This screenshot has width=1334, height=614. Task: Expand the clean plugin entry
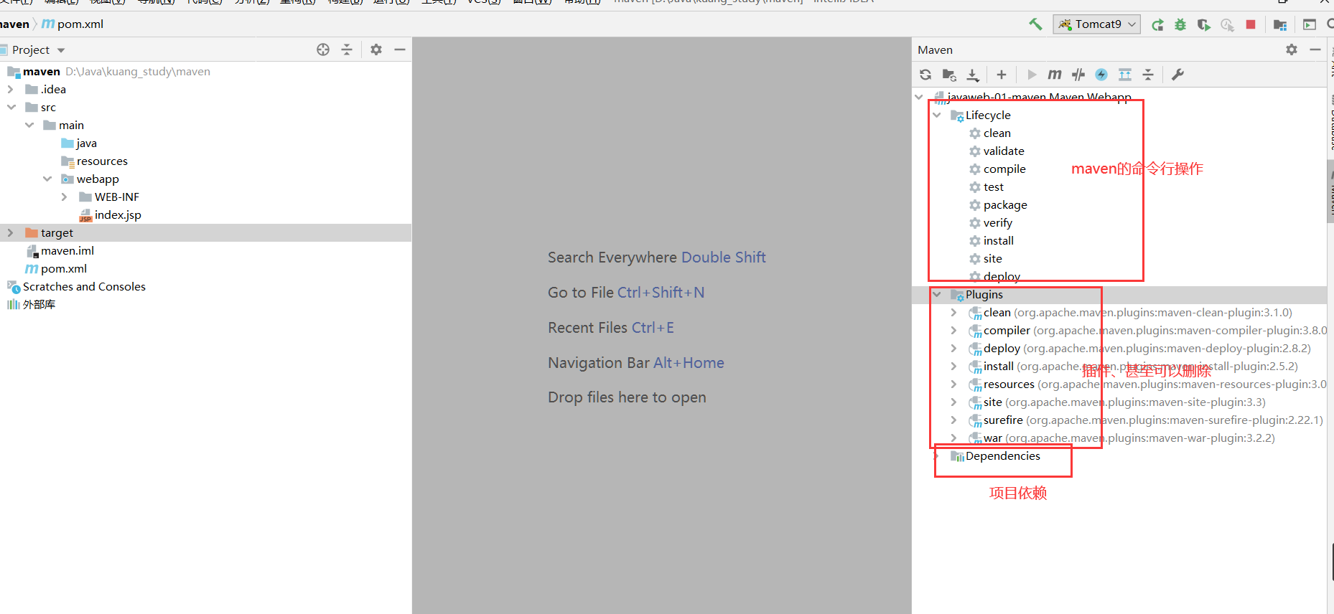click(953, 313)
